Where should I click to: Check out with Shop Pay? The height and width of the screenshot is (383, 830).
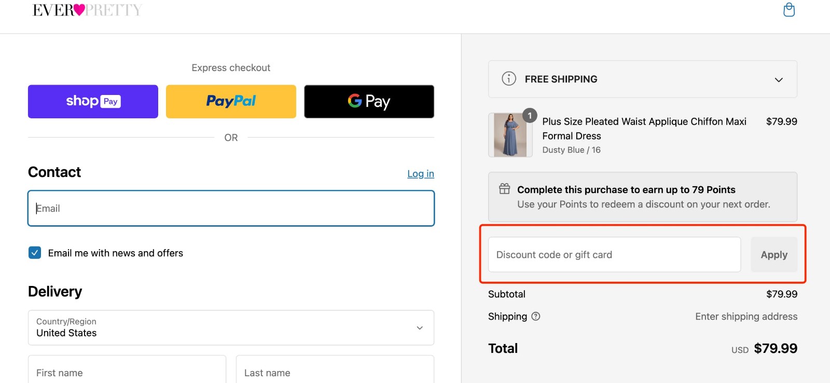(92, 101)
